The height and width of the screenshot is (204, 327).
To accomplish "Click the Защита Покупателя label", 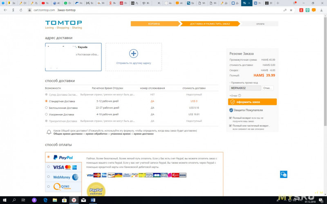I will [248, 110].
